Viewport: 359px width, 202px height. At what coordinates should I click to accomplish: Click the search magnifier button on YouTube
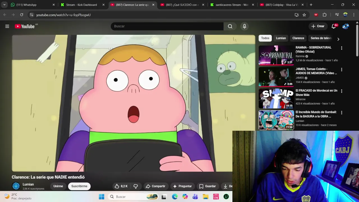(x=230, y=26)
